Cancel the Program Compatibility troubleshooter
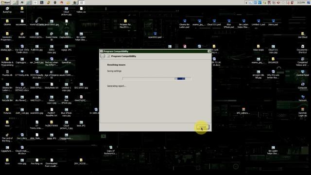Viewport: 311px width, 175px height. (203, 127)
